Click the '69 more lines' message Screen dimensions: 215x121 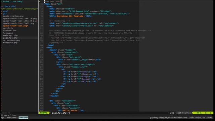(8, 115)
